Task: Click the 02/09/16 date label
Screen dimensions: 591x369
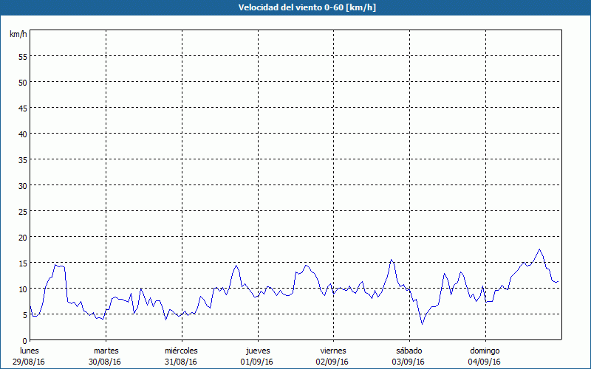Action: pyautogui.click(x=333, y=362)
